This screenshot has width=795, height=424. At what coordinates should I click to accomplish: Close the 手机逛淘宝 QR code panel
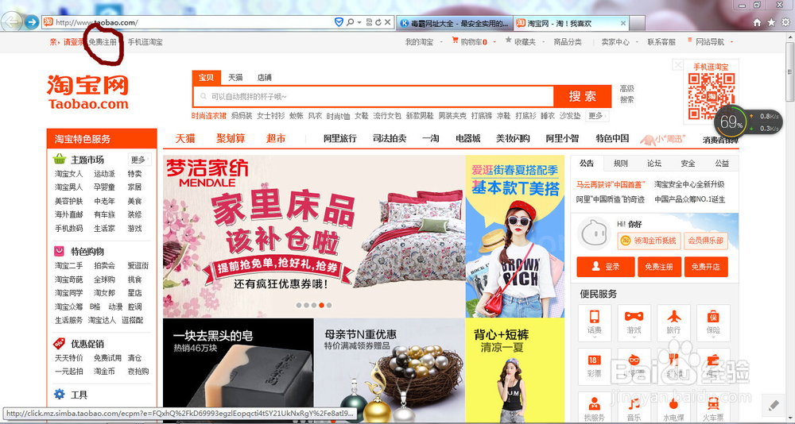[x=678, y=65]
